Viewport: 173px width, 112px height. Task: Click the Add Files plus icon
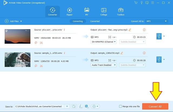tap(6, 21)
